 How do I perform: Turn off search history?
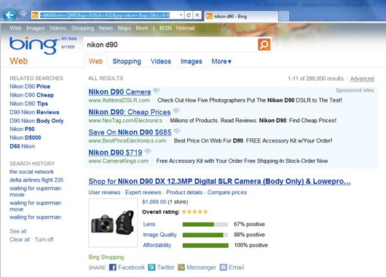(x=44, y=239)
